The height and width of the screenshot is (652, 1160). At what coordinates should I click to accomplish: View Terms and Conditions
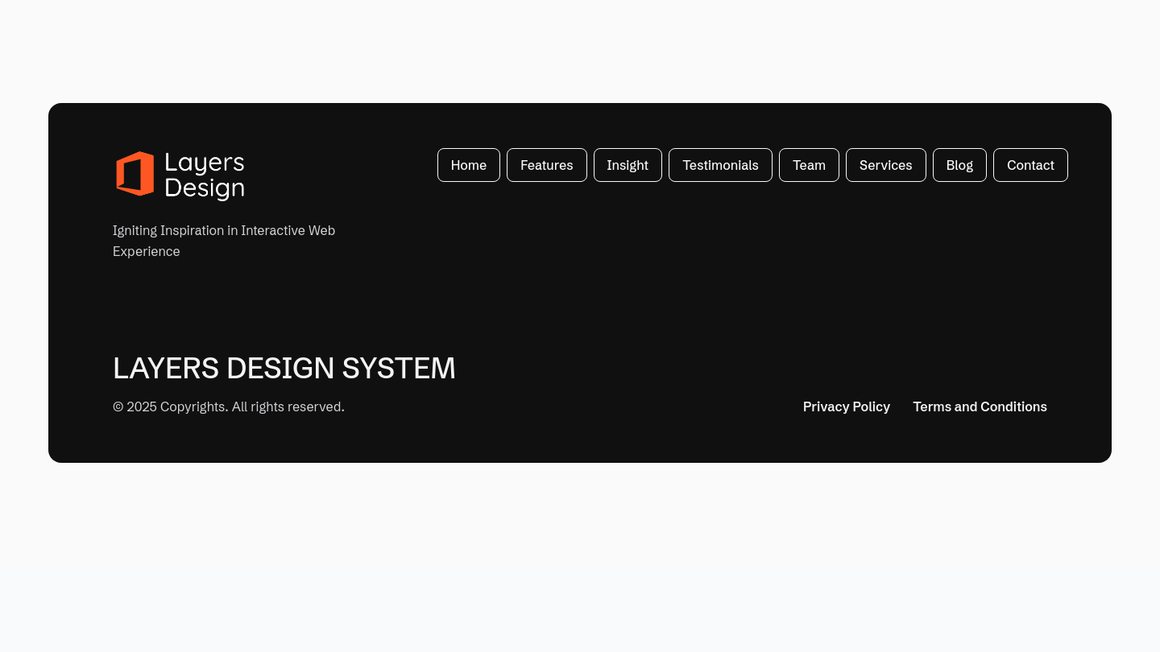pyautogui.click(x=980, y=406)
